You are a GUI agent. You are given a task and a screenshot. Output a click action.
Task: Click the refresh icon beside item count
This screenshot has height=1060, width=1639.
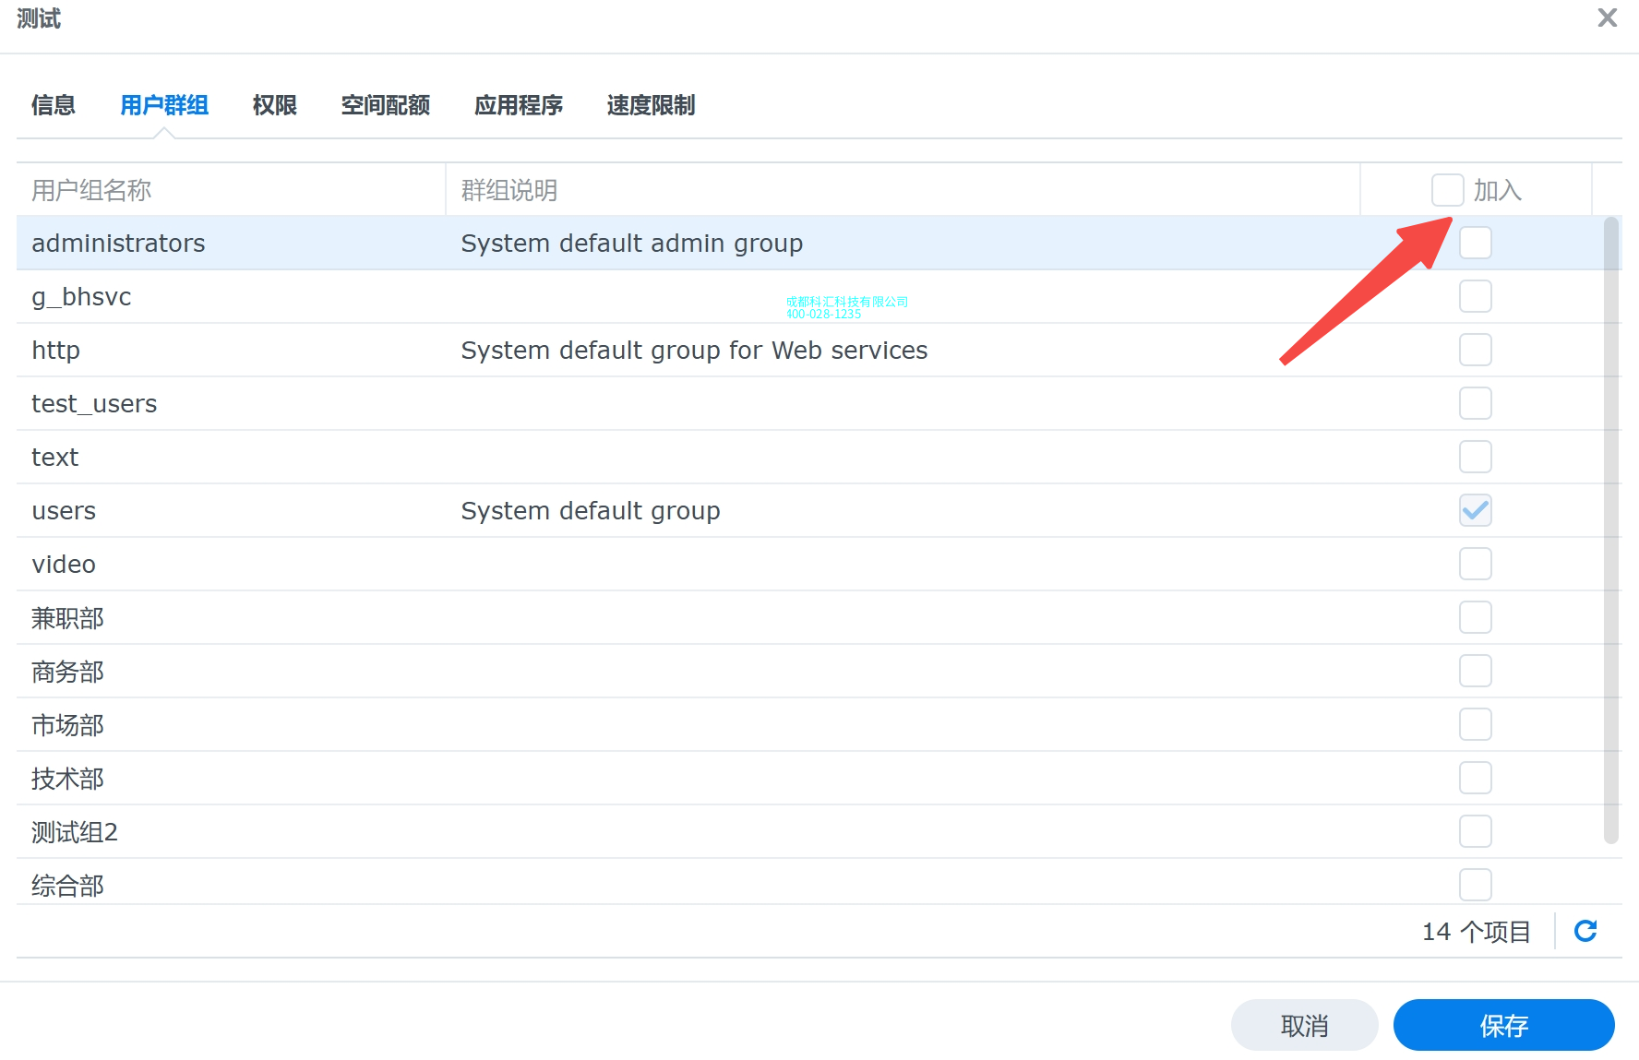[x=1585, y=931]
